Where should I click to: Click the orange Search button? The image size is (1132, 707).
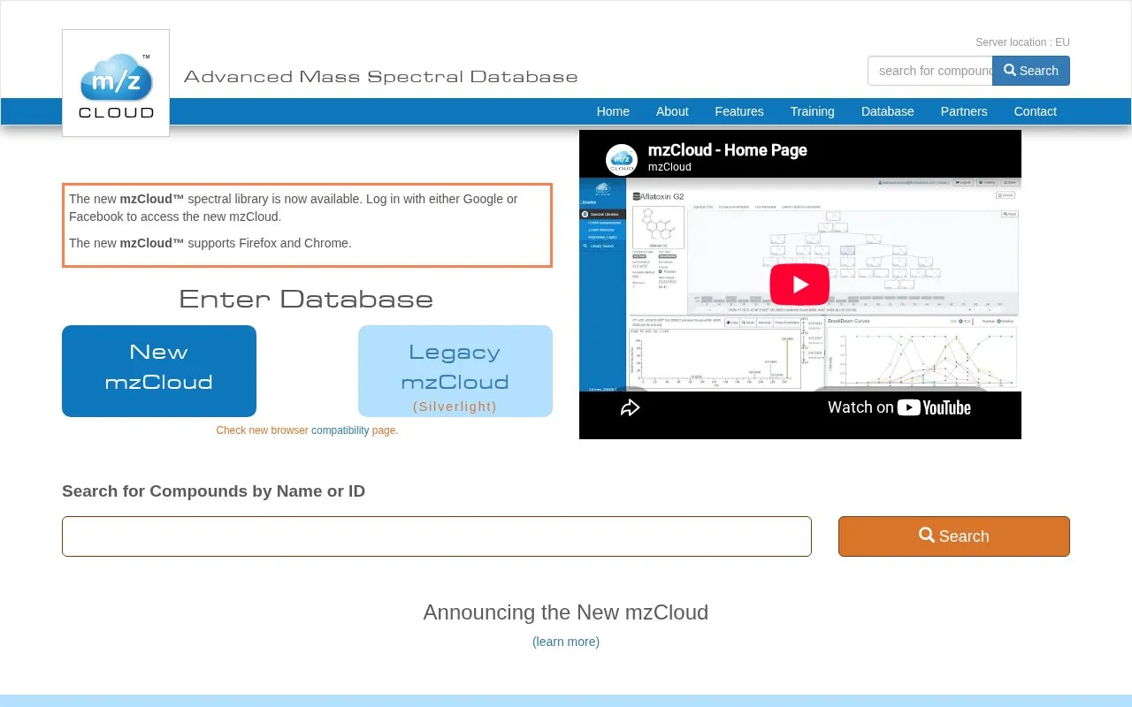tap(954, 536)
